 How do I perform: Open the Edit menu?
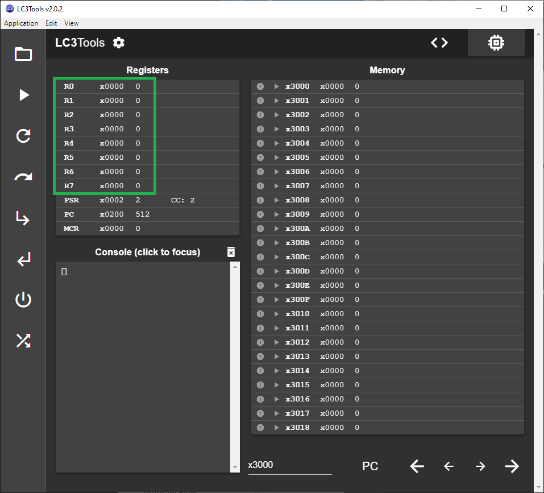point(51,23)
